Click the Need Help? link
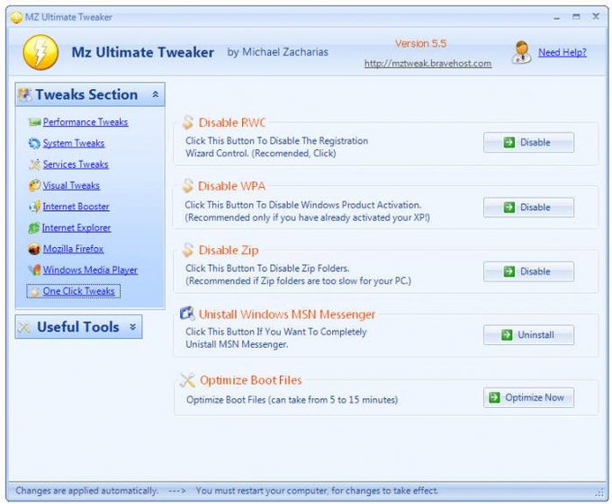Image resolution: width=612 pixels, height=504 pixels. click(x=562, y=52)
